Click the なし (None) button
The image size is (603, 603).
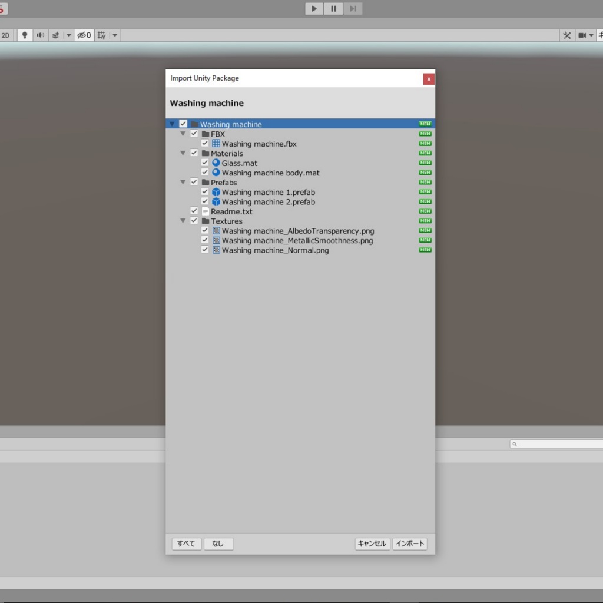pyautogui.click(x=218, y=544)
